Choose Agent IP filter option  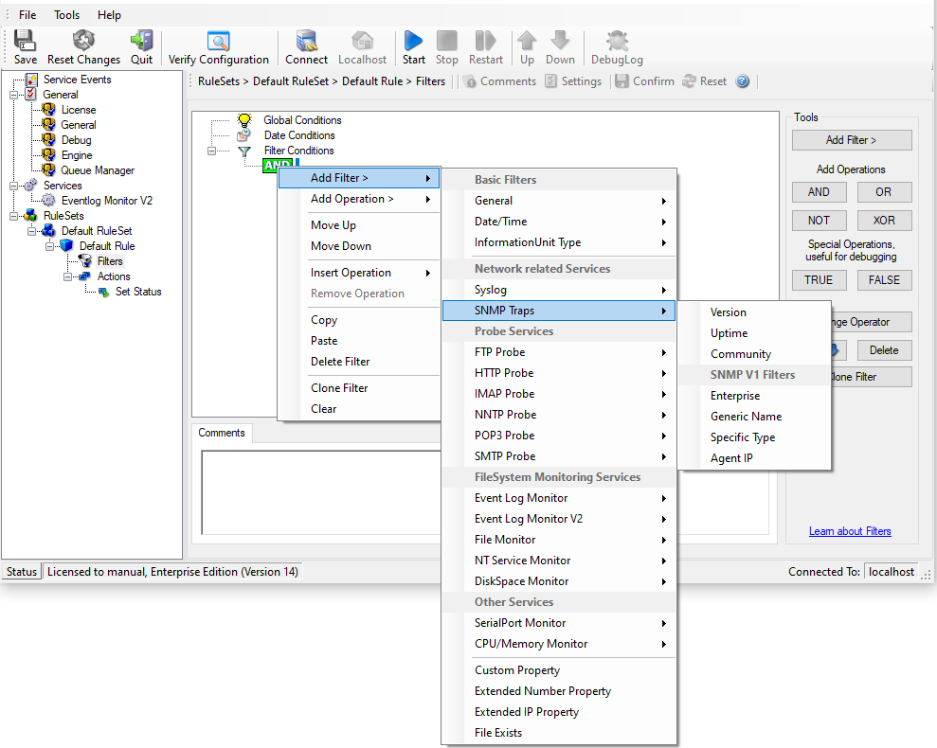[731, 458]
